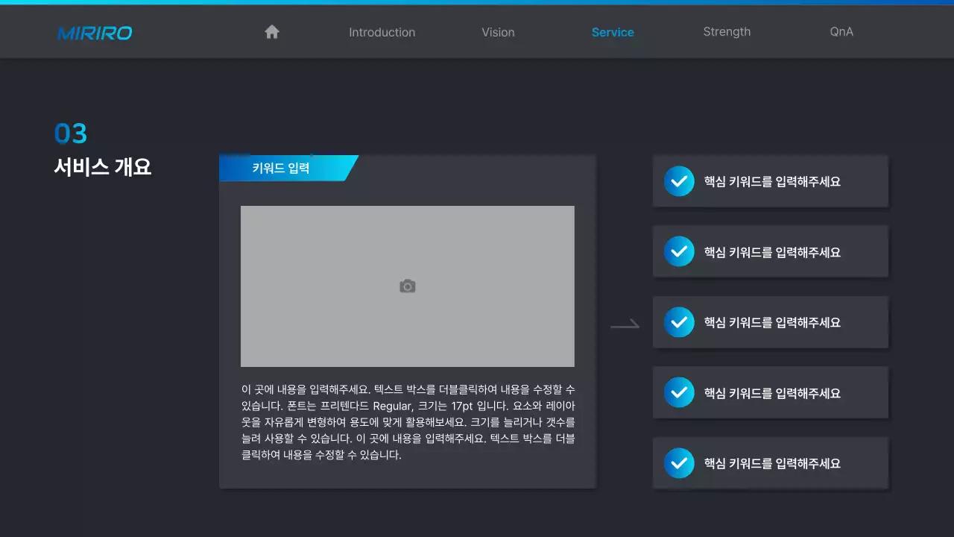The image size is (954, 537).
Task: Click the arrow icon between image and keyword list
Action: click(626, 323)
